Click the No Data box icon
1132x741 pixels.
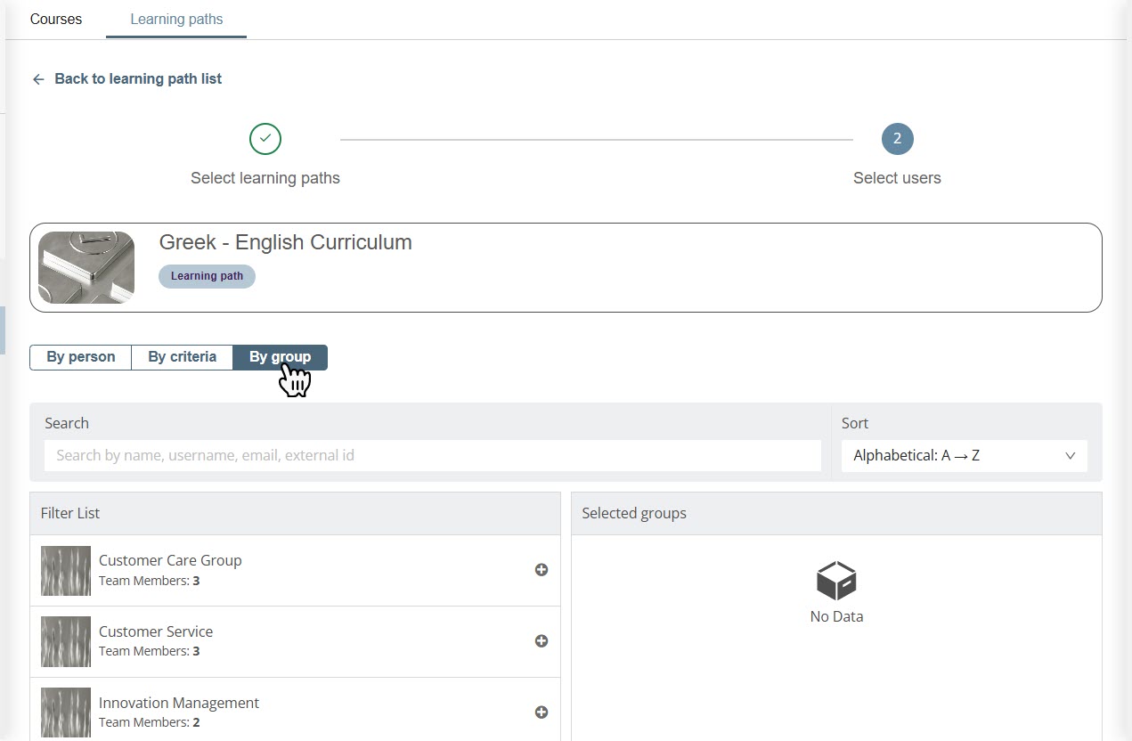(836, 581)
